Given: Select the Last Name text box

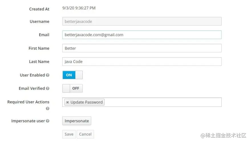Looking at the screenshot, I should [142, 62].
